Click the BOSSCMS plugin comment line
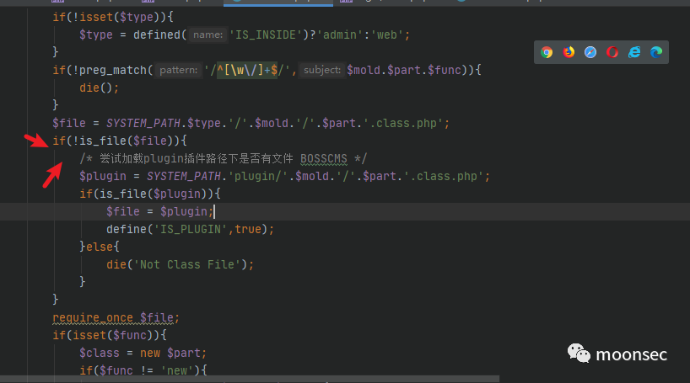Screen dimensions: 690x383 (x=224, y=158)
